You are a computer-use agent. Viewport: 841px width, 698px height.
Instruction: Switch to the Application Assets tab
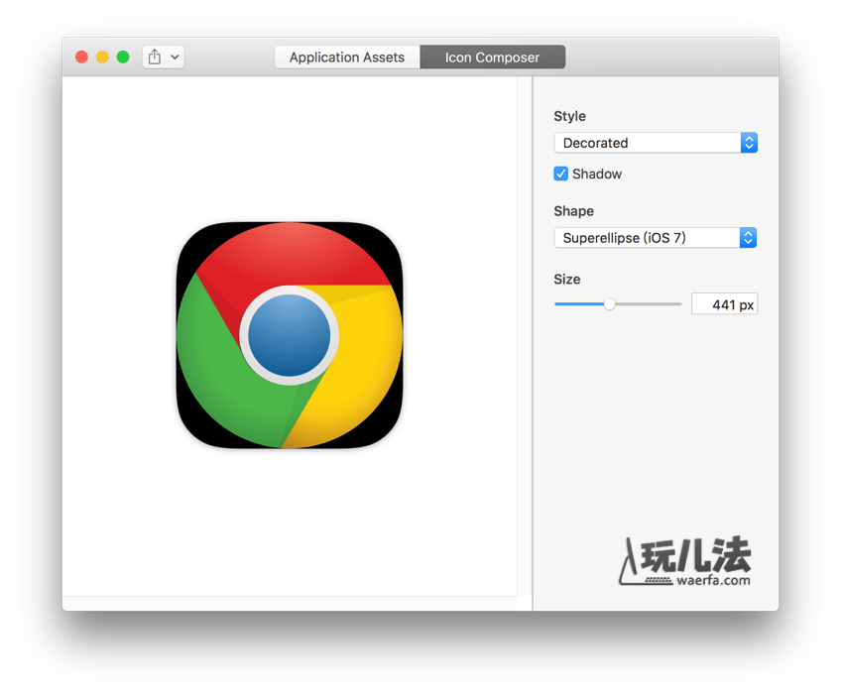pyautogui.click(x=346, y=58)
